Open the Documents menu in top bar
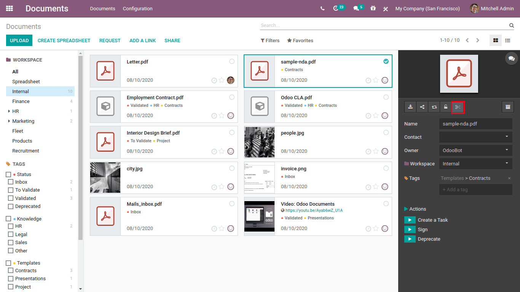 (x=102, y=8)
